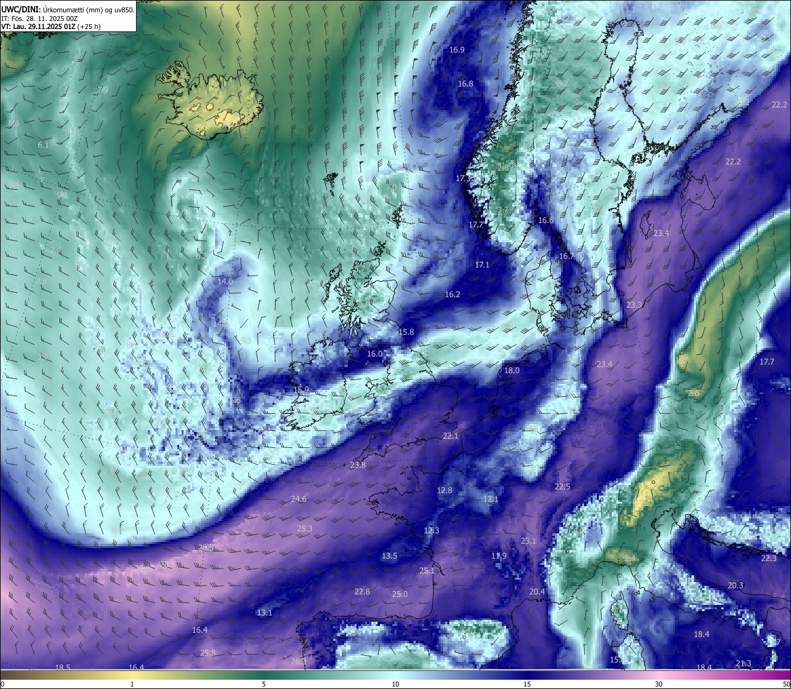The image size is (791, 689).
Task: Click the 'VT: Lau. 29.11.2025 01Z (+25 h)' line
Action: tap(51, 27)
